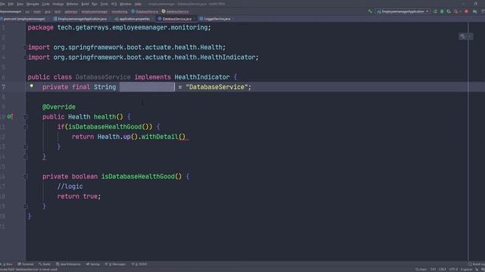This screenshot has height=272, width=485.
Task: Click the 'employeemanager' package breadcrumb
Action: pos(94,12)
